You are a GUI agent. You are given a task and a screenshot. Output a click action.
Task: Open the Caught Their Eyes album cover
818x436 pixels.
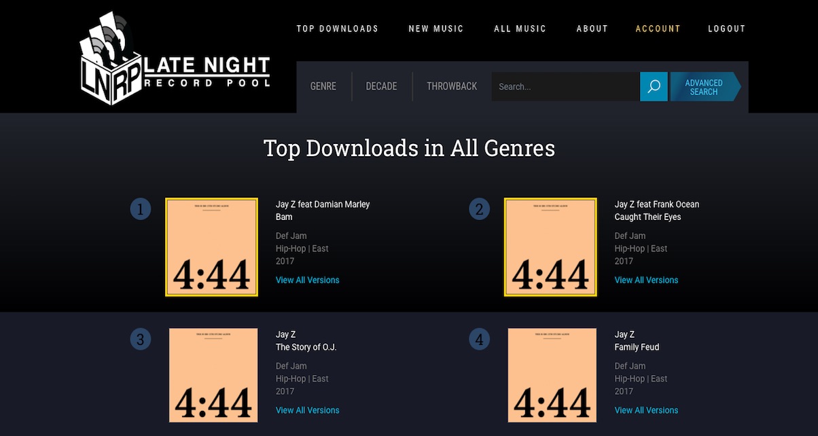[550, 247]
